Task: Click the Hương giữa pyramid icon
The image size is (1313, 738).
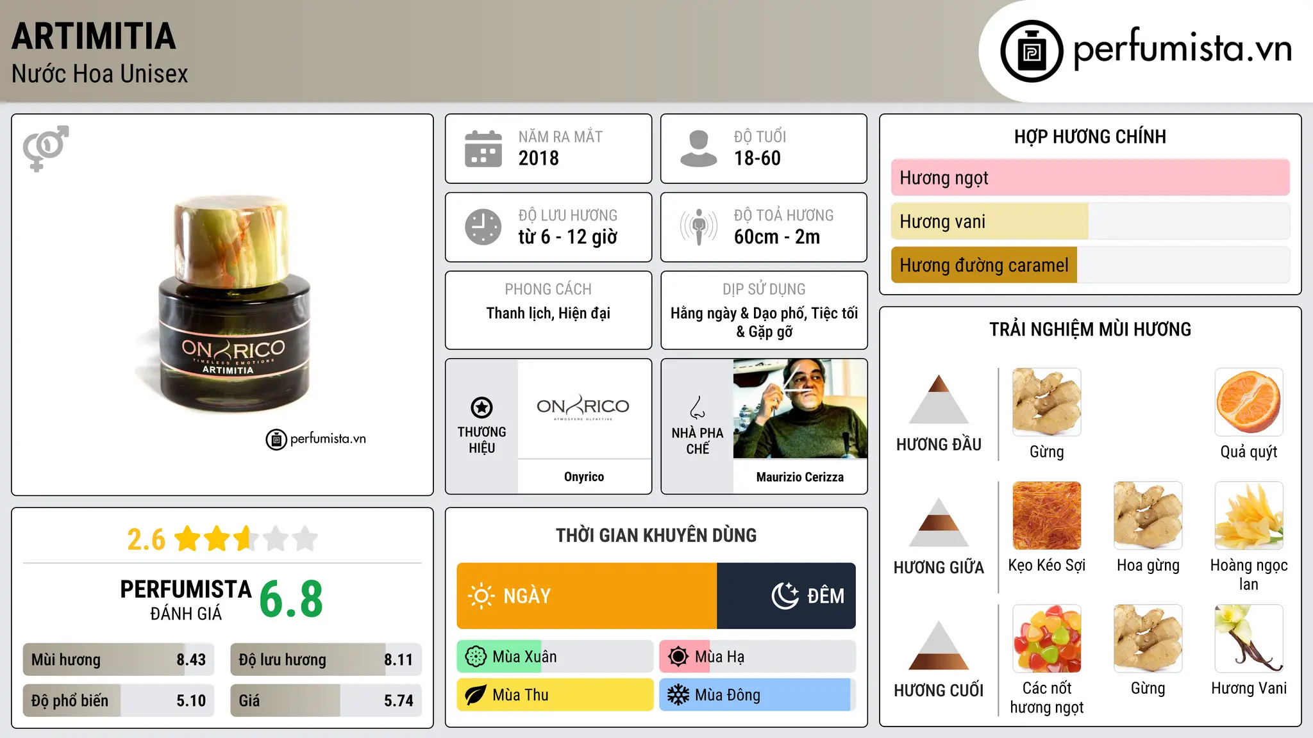Action: point(939,522)
